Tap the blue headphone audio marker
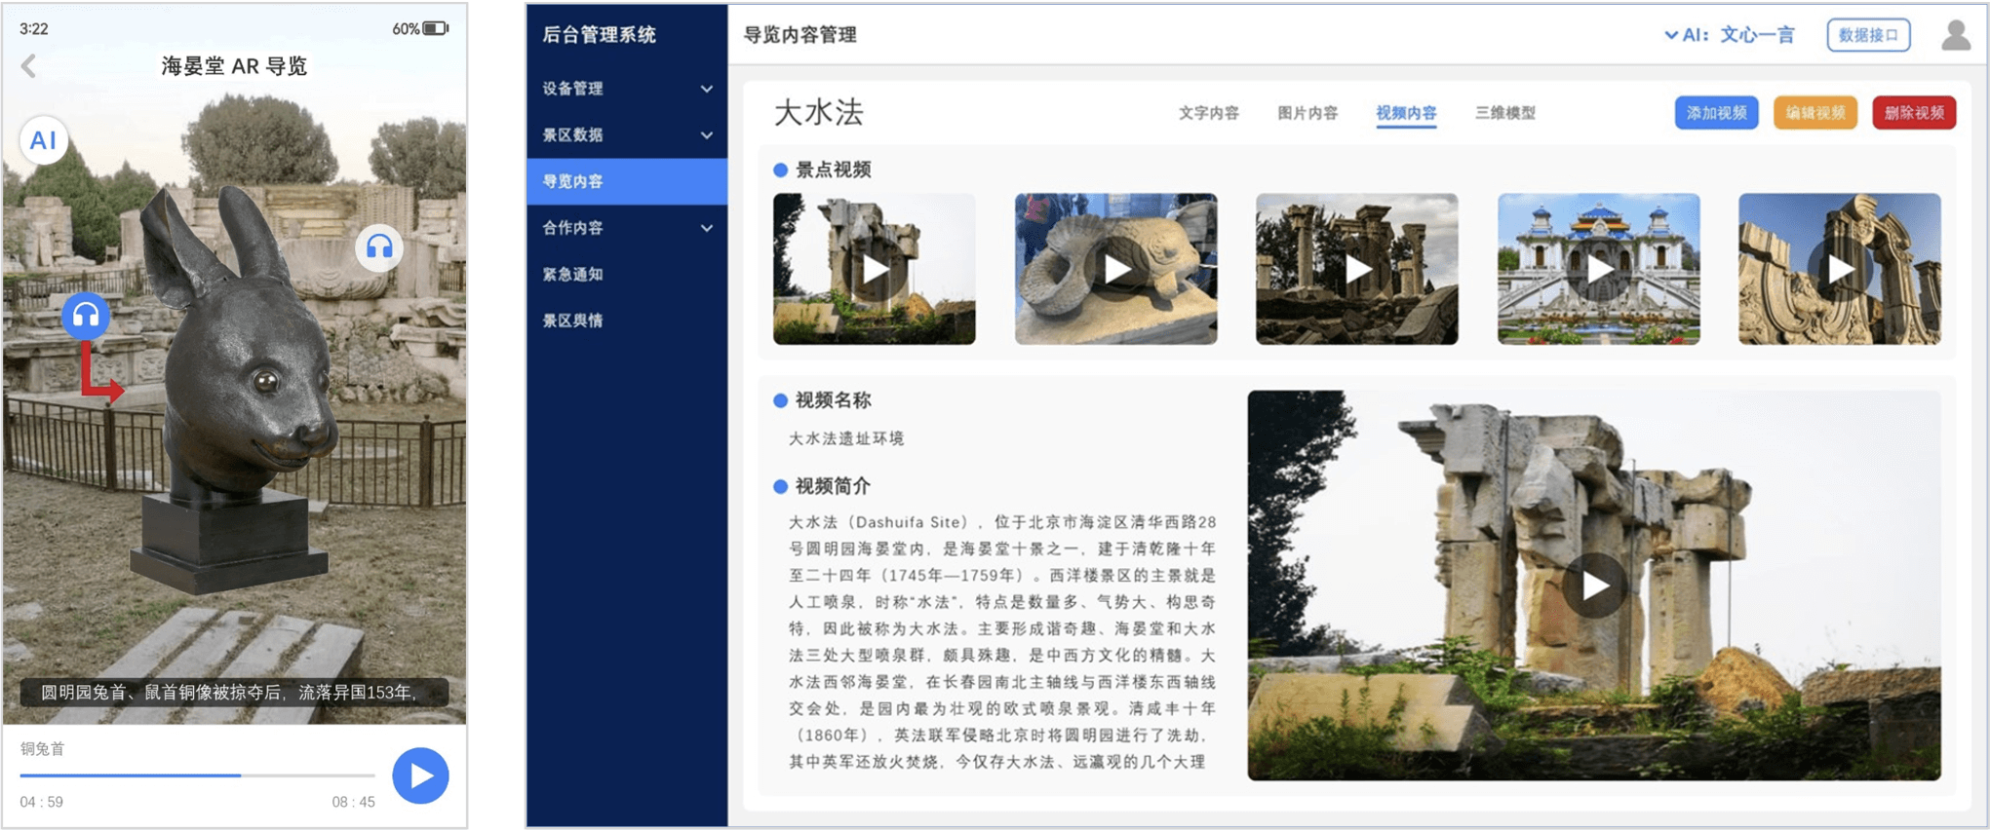The width and height of the screenshot is (1990, 831). point(86,315)
